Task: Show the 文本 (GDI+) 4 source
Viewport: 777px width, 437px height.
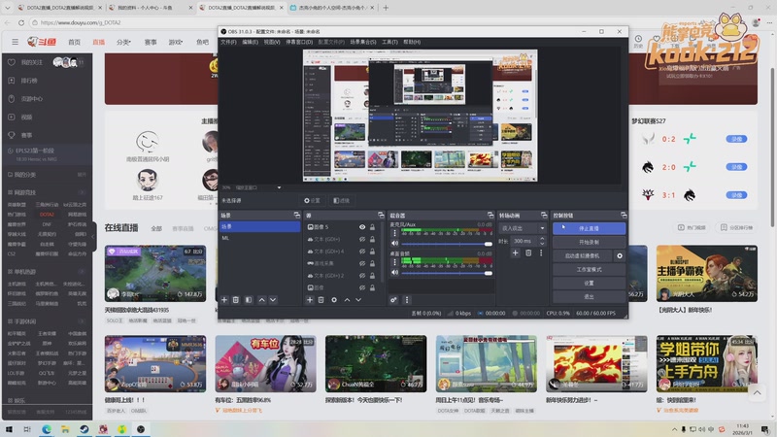Action: point(362,252)
